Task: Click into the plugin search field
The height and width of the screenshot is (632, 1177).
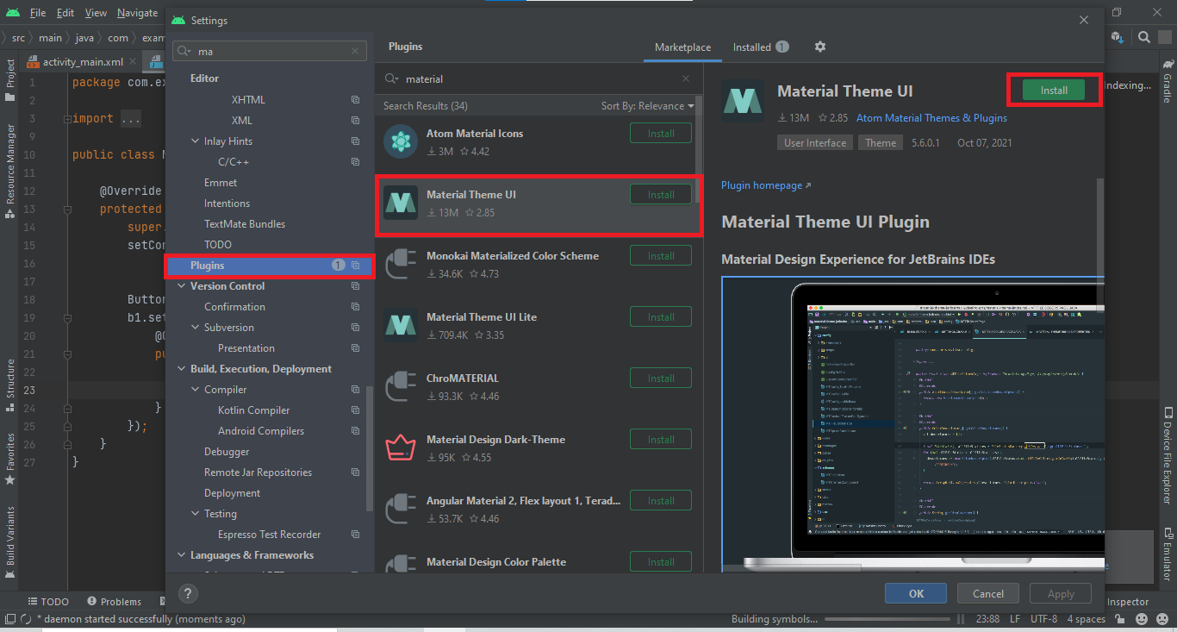Action: tap(539, 78)
